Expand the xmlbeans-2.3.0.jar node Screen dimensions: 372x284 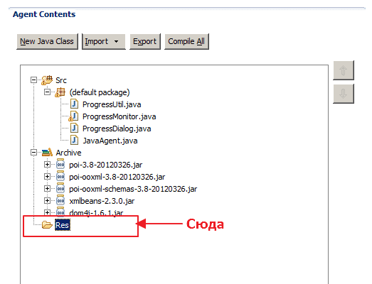pyautogui.click(x=47, y=201)
